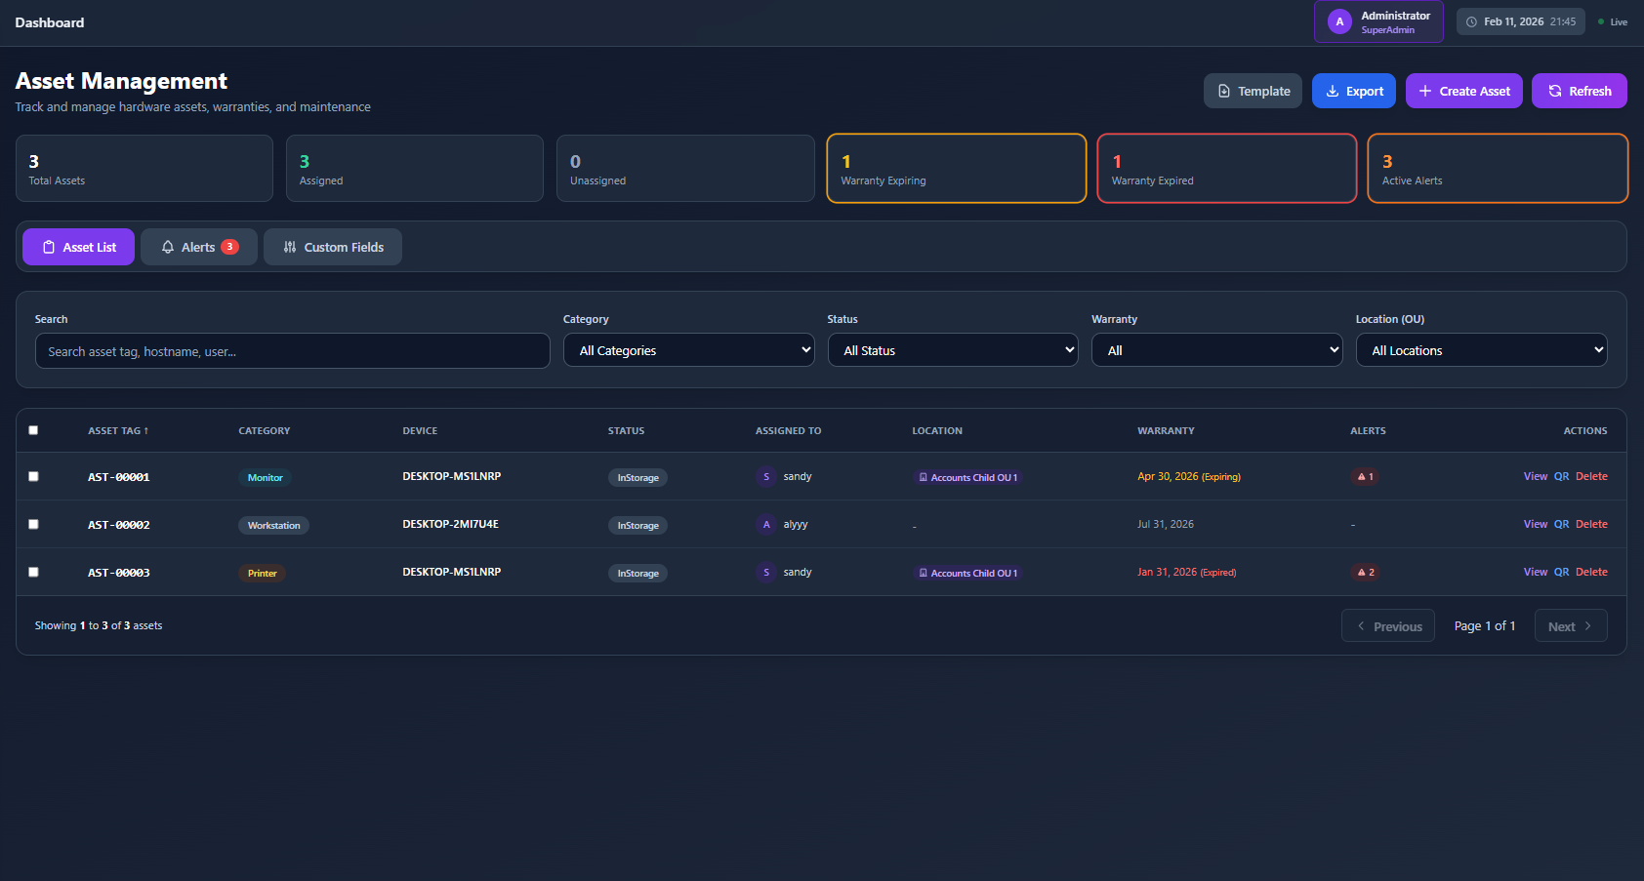Delete asset AST-00001
The image size is (1644, 881).
[x=1591, y=476]
